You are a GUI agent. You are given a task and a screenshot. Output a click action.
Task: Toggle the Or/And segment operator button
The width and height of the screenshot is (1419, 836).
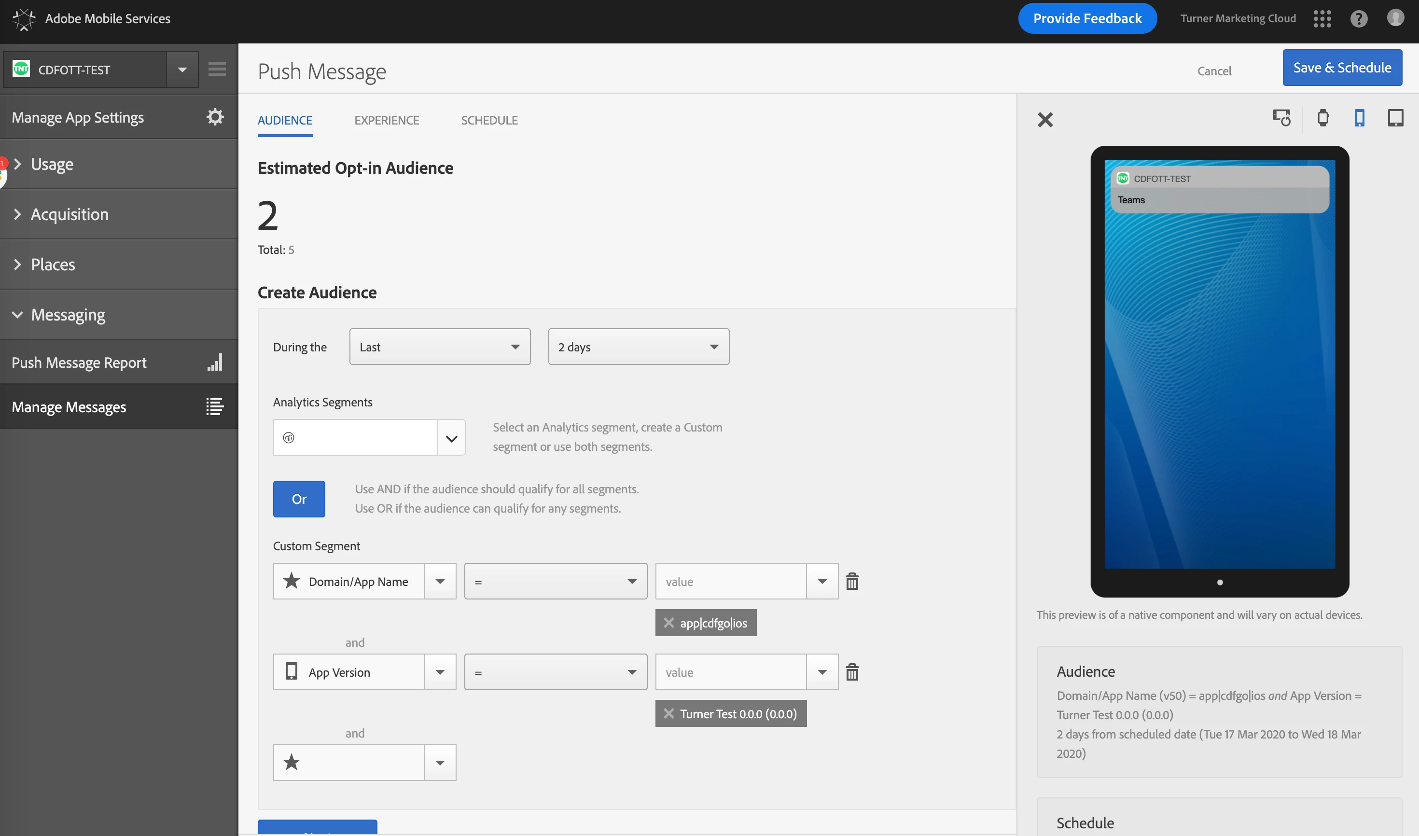click(299, 499)
